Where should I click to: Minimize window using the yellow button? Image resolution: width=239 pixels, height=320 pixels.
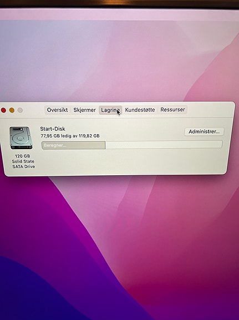pos(12,110)
